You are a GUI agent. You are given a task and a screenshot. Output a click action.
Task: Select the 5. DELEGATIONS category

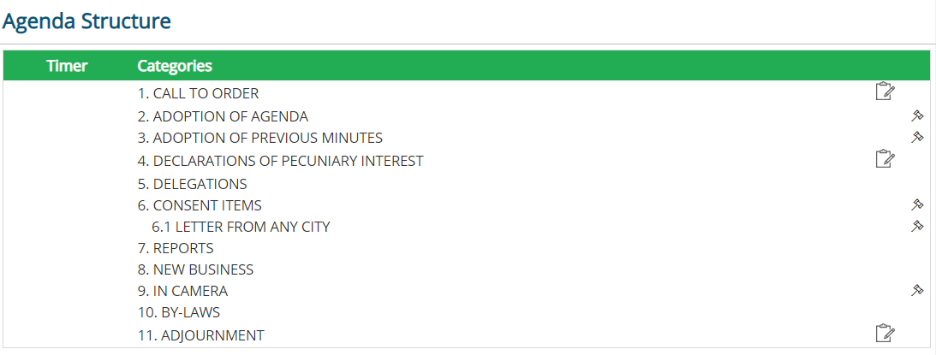[x=192, y=184]
